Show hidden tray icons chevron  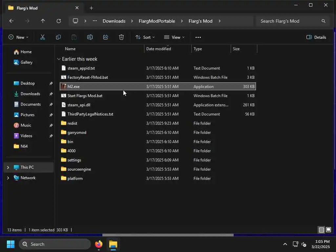pyautogui.click(x=285, y=244)
